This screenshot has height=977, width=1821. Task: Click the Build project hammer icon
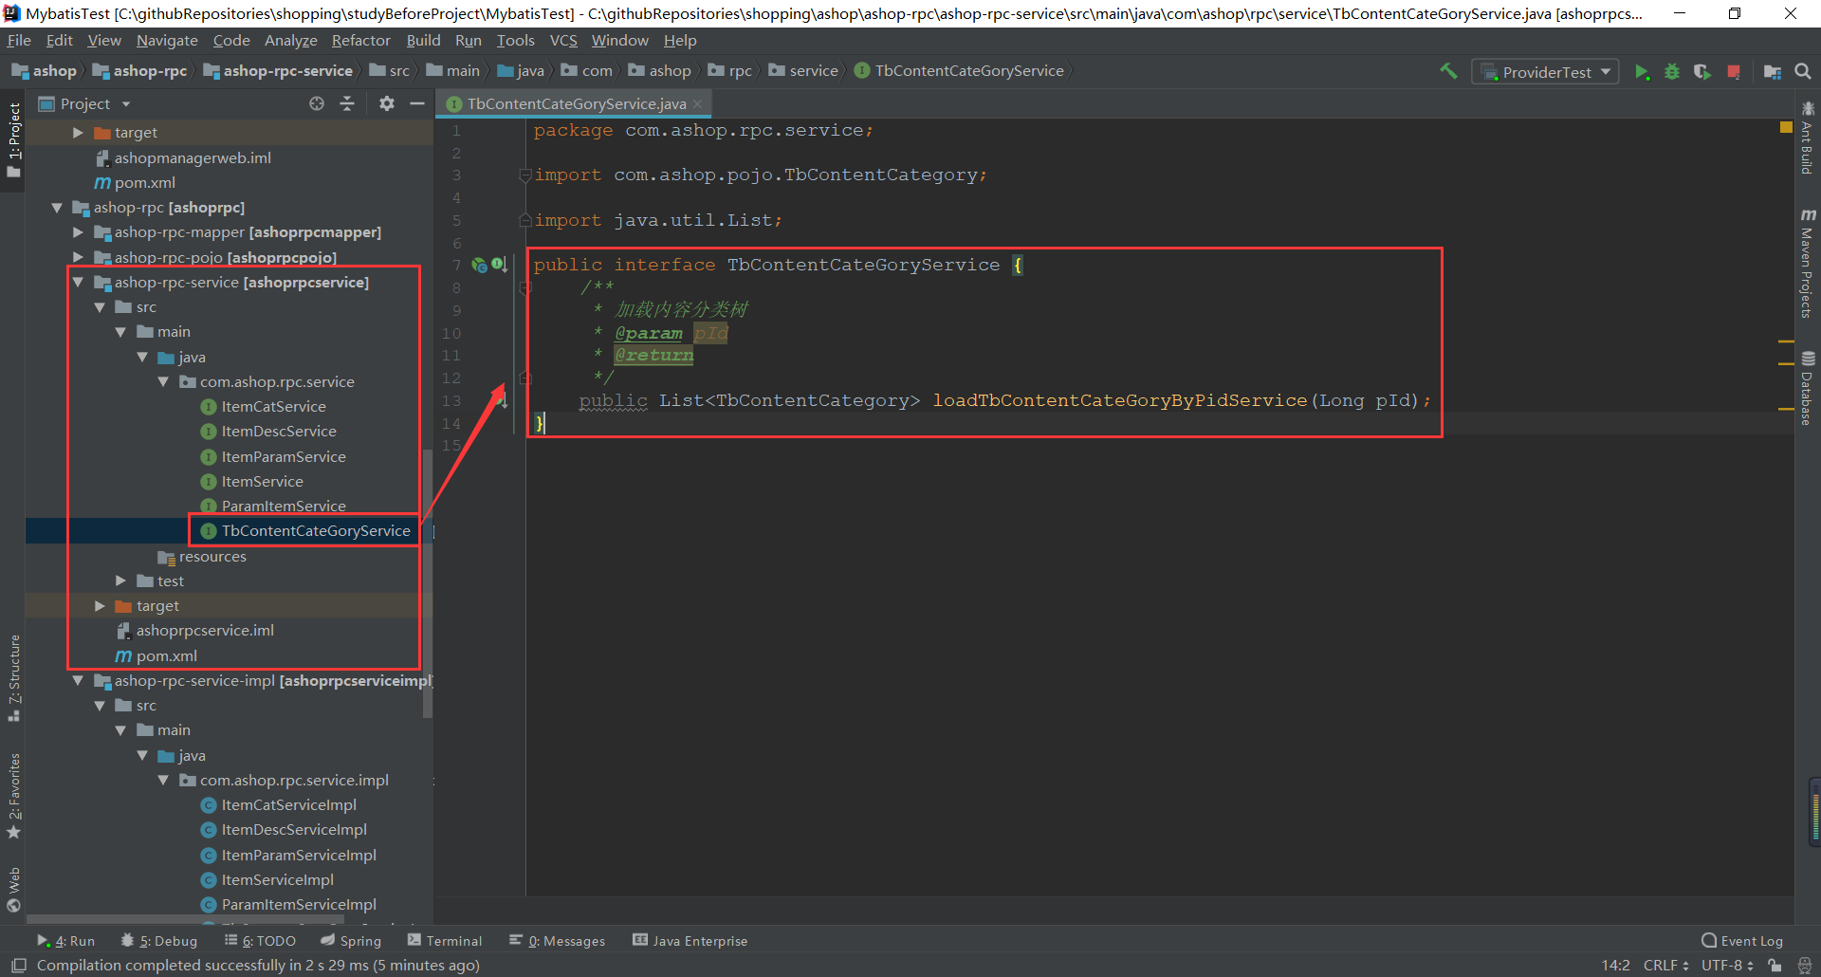(1448, 71)
